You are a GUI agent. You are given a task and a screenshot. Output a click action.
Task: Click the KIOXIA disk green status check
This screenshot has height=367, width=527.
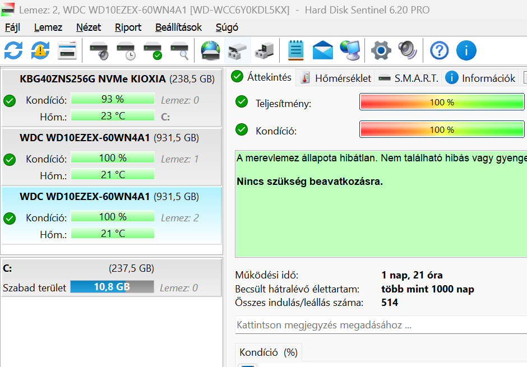10,101
